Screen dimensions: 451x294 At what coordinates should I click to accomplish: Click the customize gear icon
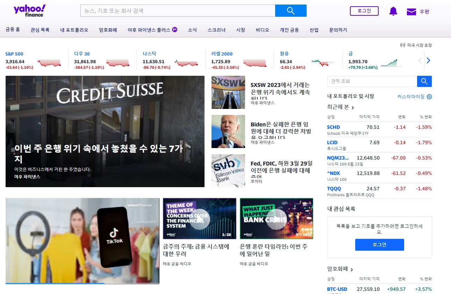[x=429, y=97]
